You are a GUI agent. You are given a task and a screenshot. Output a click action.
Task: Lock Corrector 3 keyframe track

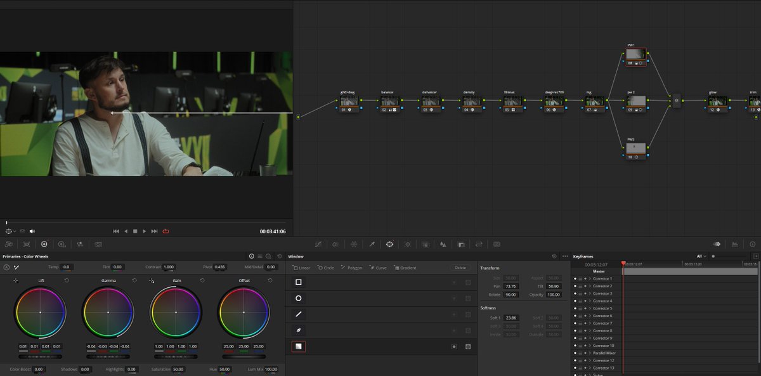tap(580, 294)
